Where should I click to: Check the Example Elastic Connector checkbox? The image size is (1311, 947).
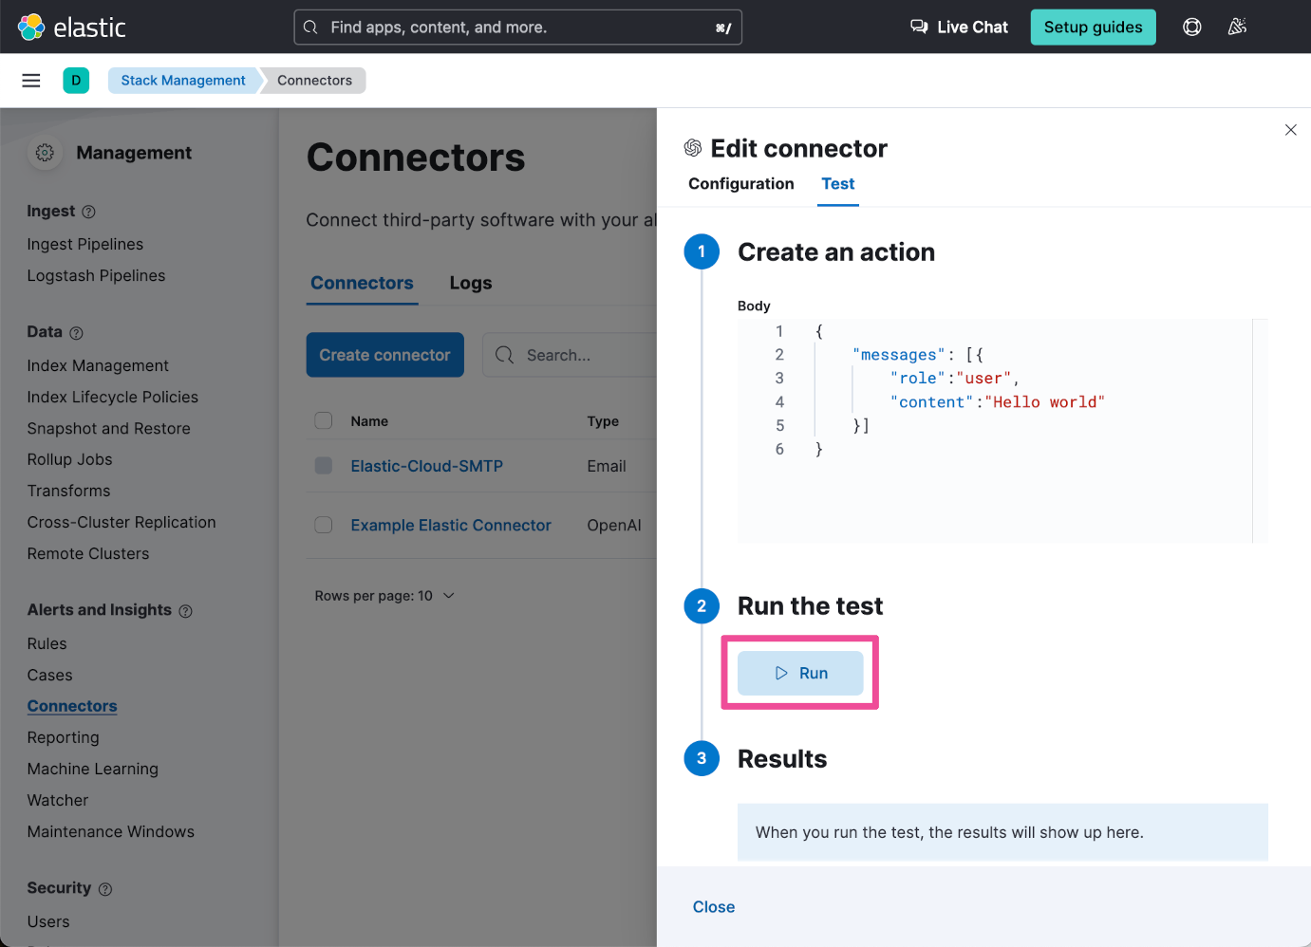[324, 525]
